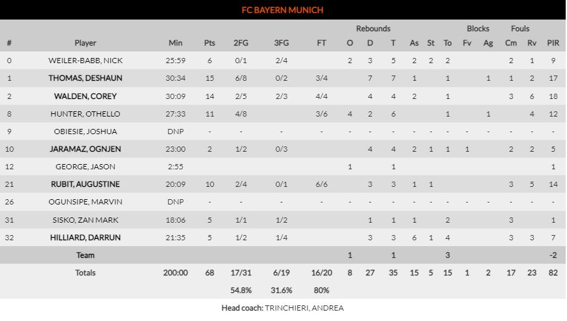Click the PIR column header
The height and width of the screenshot is (321, 567).
pyautogui.click(x=553, y=43)
